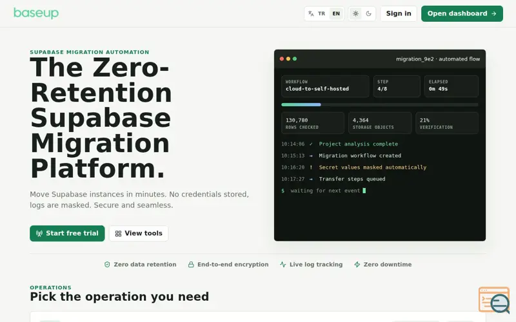Click checkmark icon at 10:14:06 log
The image size is (516, 322).
click(311, 144)
